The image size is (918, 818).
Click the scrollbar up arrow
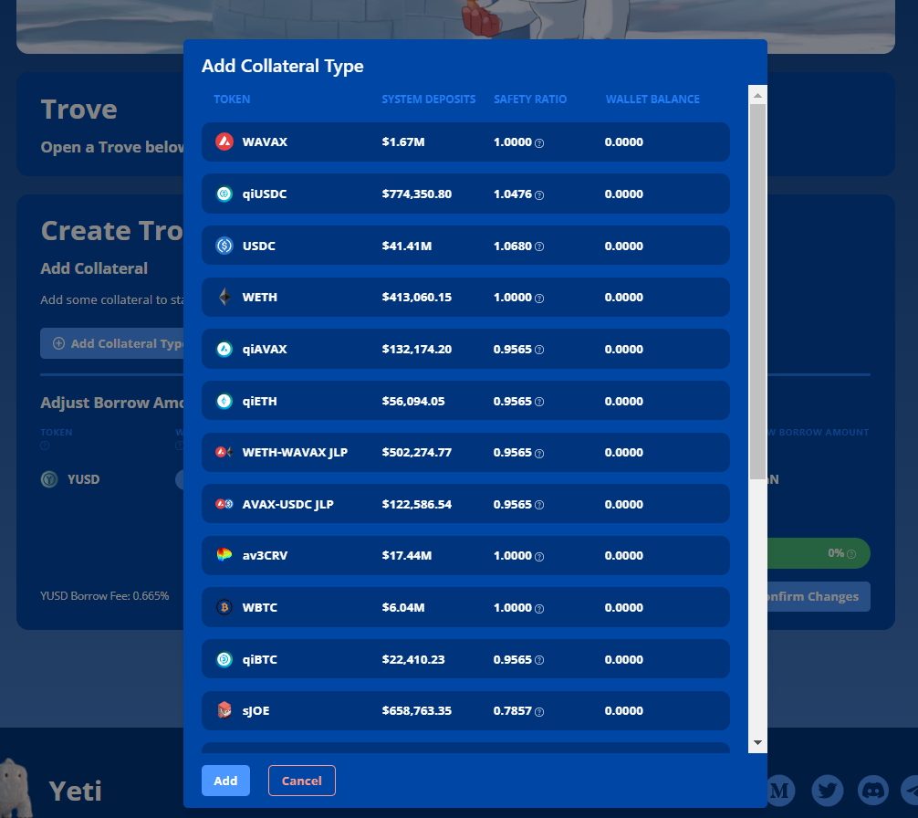point(757,95)
